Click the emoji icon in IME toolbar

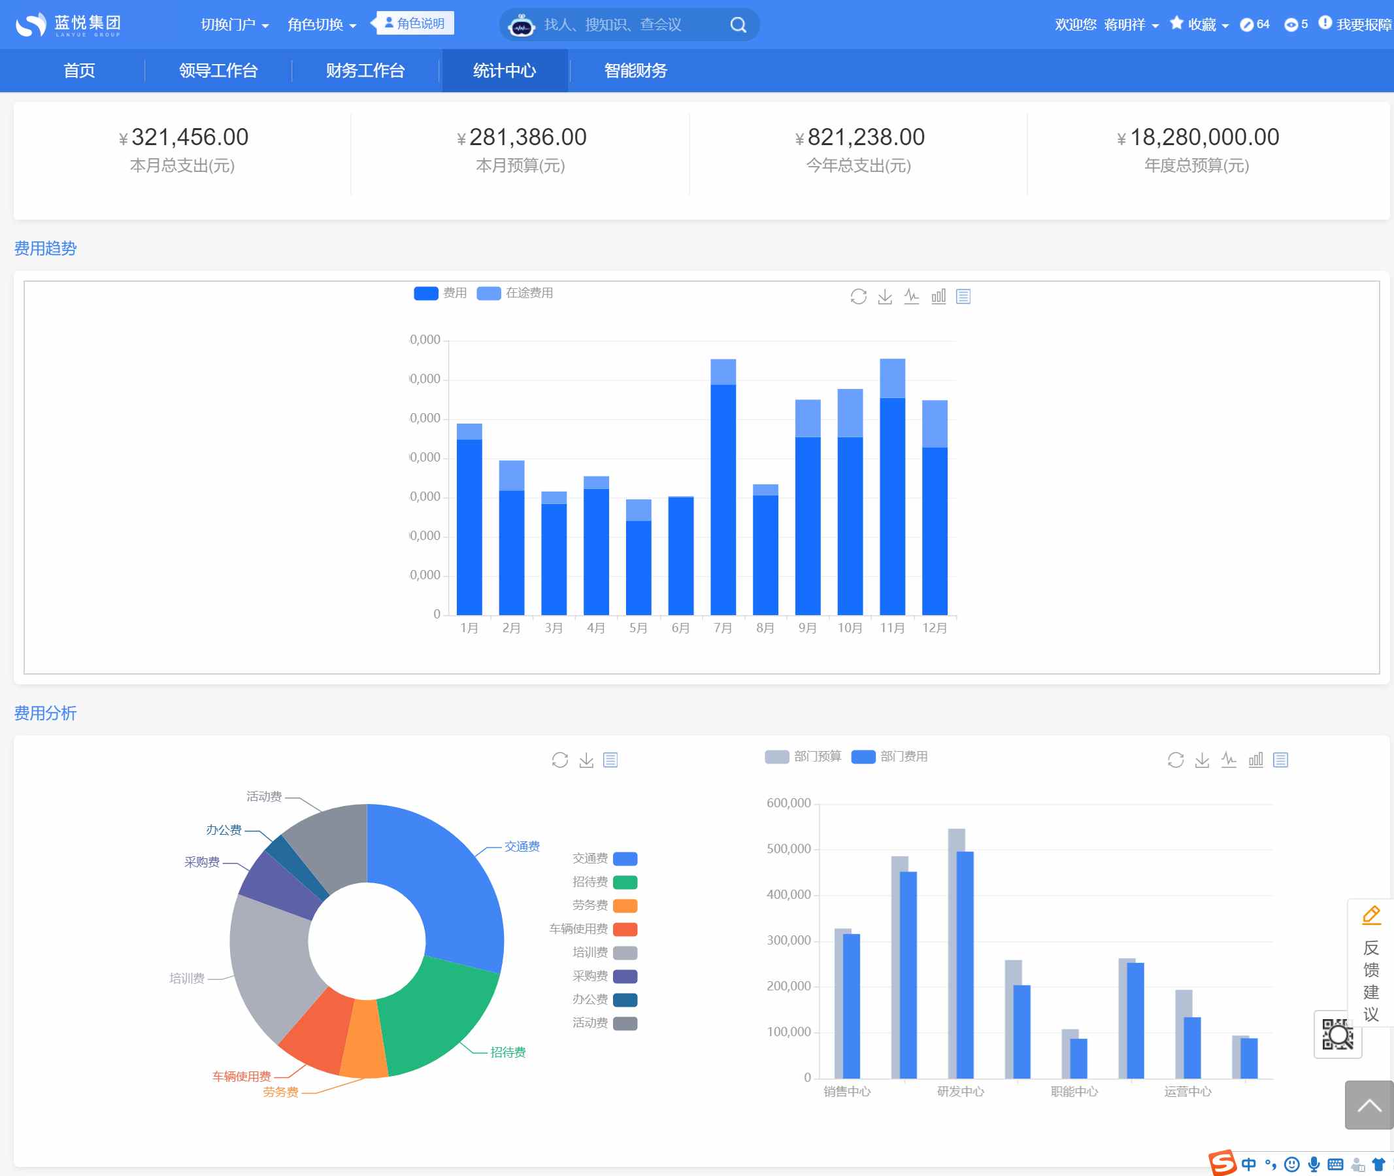click(x=1291, y=1165)
